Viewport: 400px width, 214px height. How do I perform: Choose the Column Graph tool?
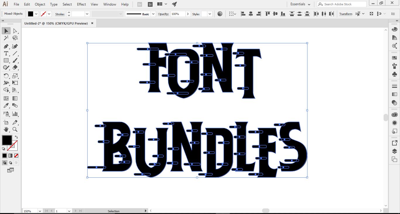(x=15, y=114)
